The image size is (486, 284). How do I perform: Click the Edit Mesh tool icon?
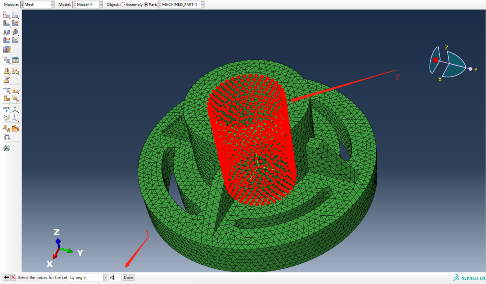6,79
